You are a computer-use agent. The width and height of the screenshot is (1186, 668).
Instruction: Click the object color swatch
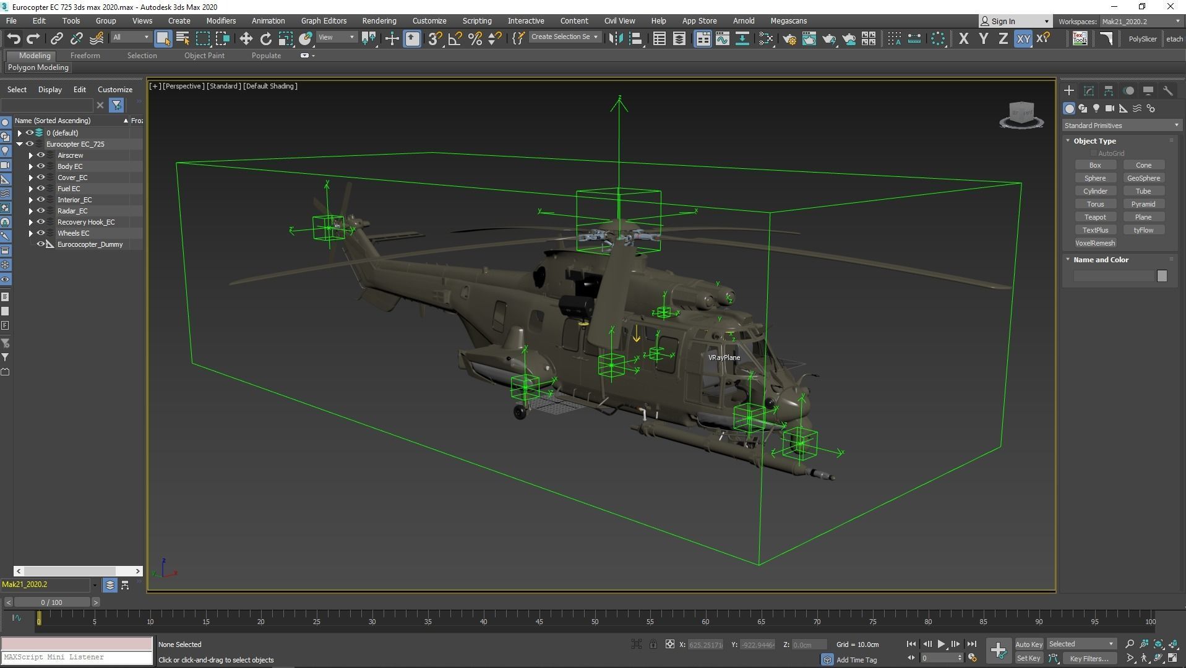click(1162, 276)
